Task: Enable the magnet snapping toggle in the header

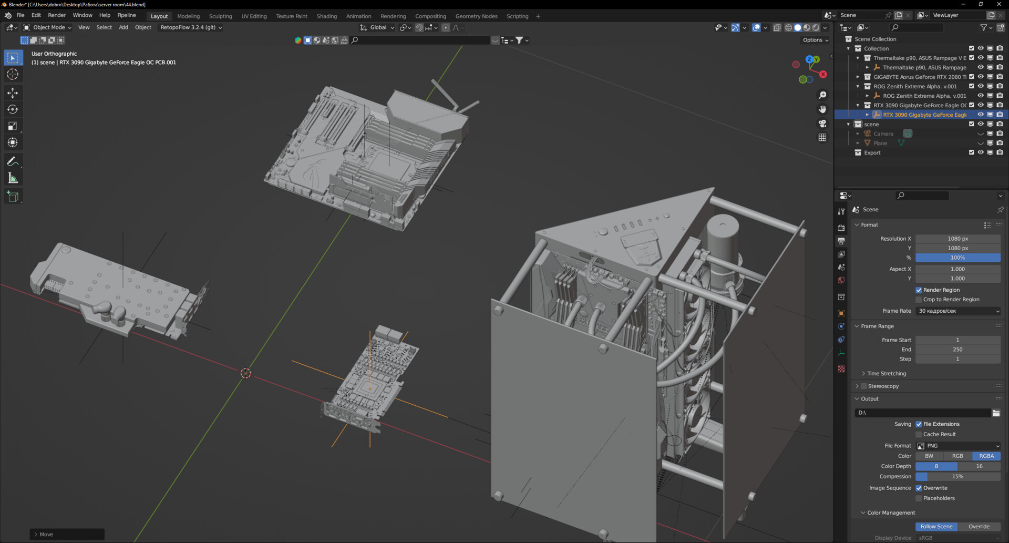Action: [419, 27]
